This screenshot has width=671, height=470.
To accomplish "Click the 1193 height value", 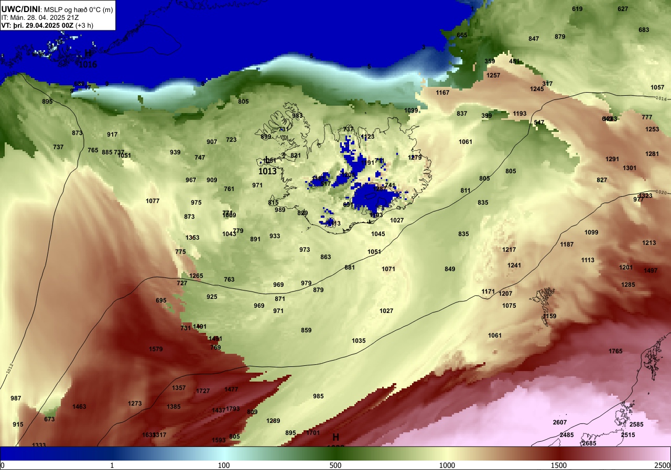I will click(520, 114).
